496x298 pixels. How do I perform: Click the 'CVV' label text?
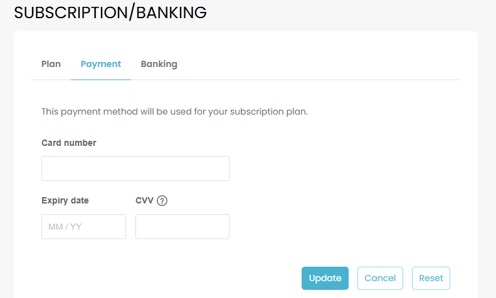(x=145, y=201)
